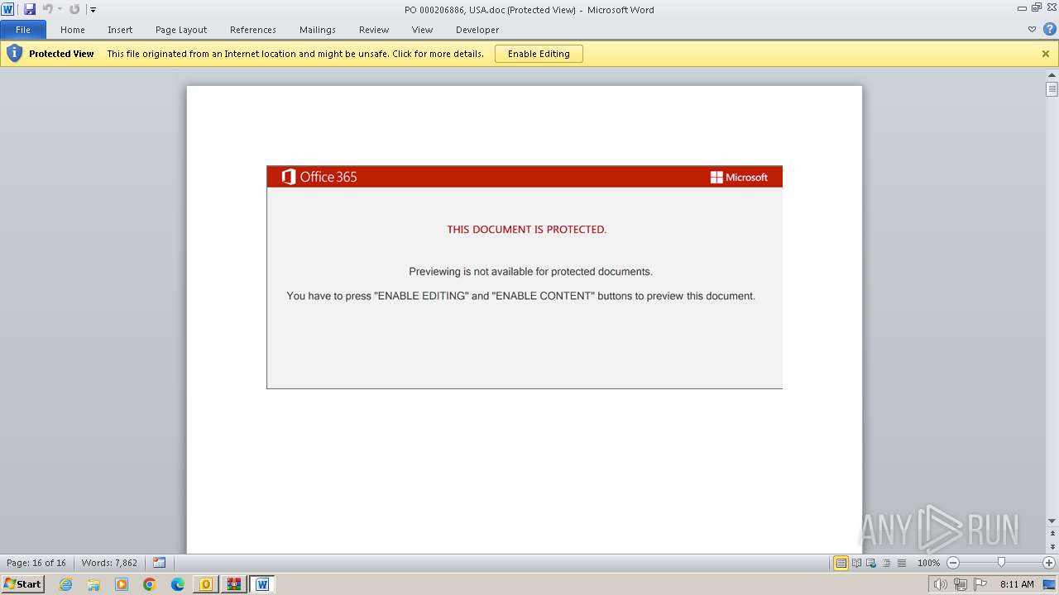This screenshot has width=1059, height=595.
Task: Open the Windows Start menu
Action: point(22,584)
